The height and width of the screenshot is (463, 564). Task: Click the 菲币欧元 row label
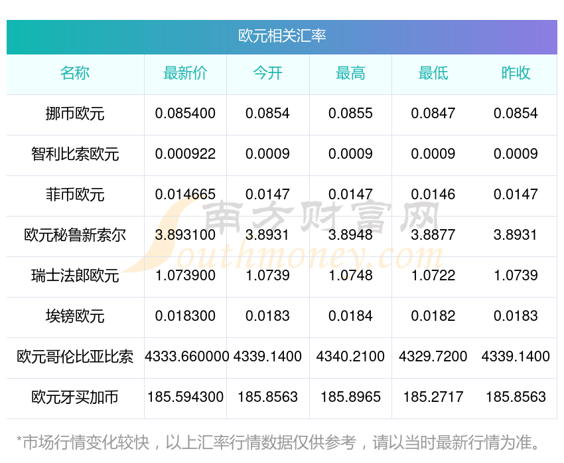(75, 195)
